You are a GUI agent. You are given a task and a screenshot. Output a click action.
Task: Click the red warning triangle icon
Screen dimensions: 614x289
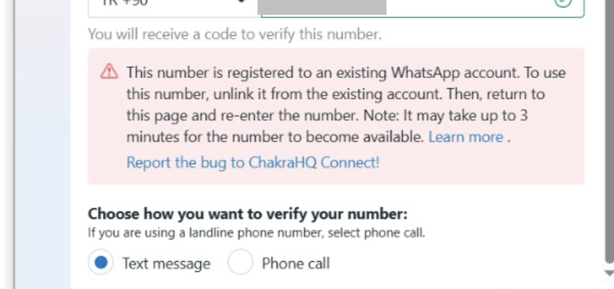[108, 72]
